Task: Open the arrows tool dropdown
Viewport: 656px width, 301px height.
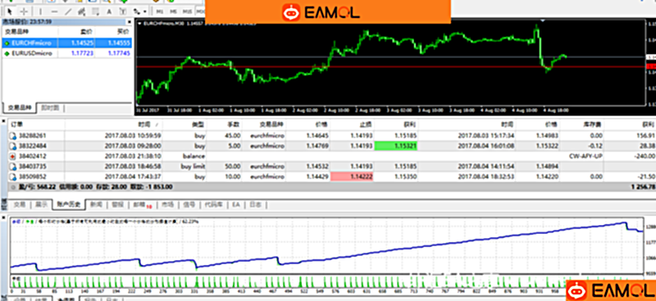Action: 145,11
